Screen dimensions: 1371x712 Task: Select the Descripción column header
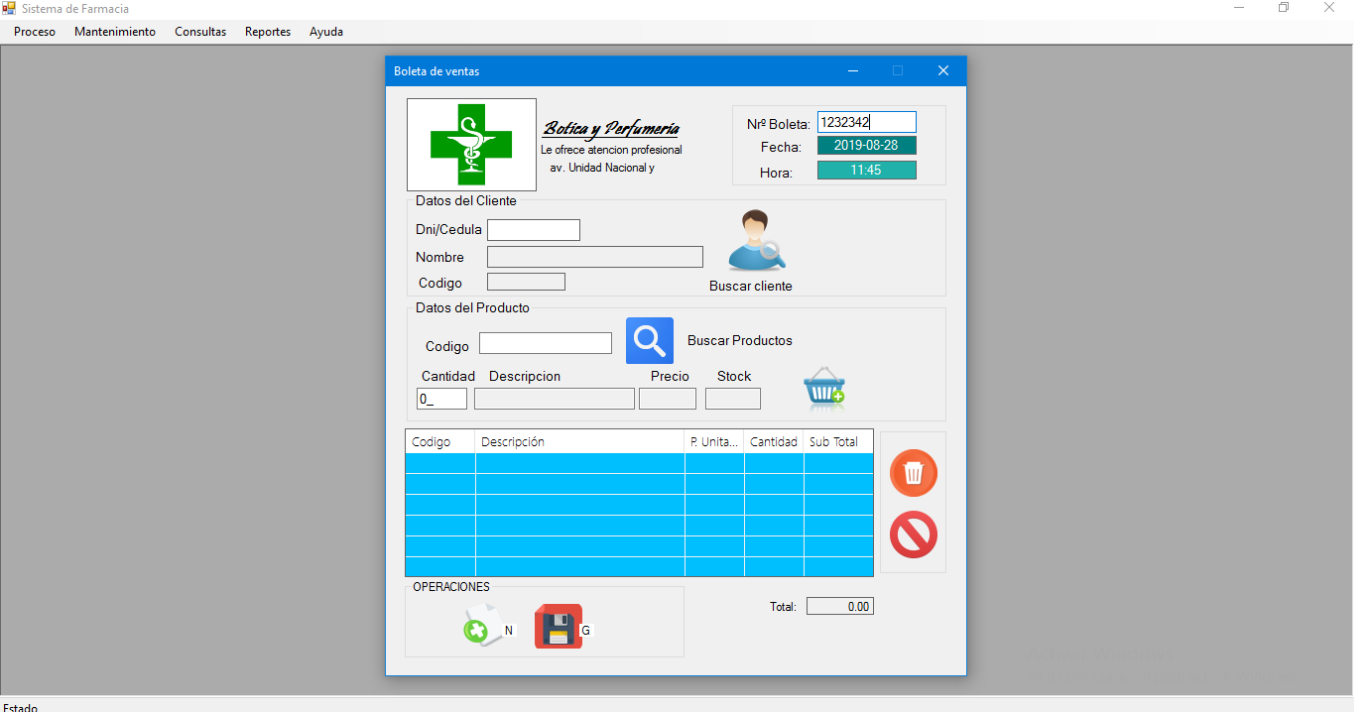(x=579, y=442)
